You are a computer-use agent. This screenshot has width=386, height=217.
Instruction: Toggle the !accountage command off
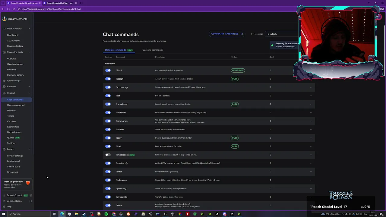point(108,87)
